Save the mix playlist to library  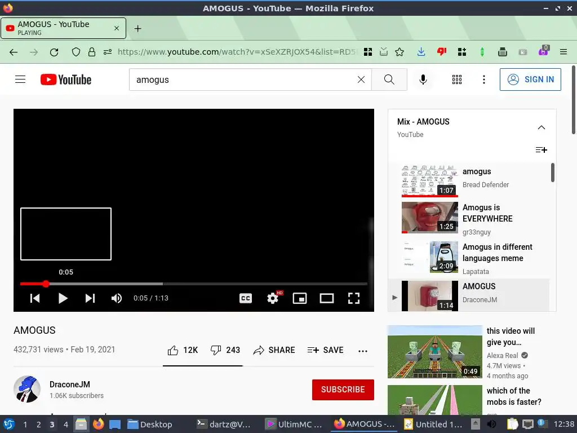point(541,150)
